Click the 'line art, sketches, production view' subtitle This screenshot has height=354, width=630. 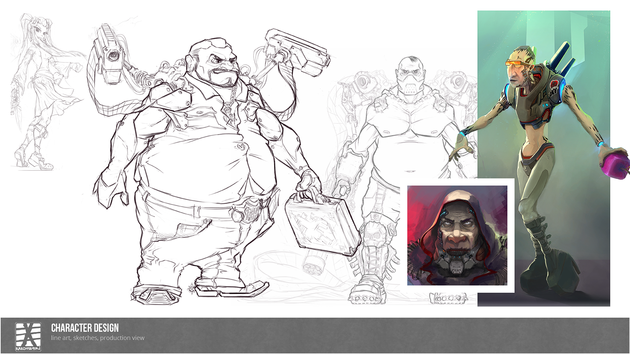[97, 338]
